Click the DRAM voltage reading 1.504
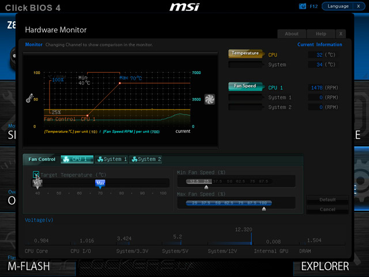The height and width of the screenshot is (277, 369). coord(314,241)
